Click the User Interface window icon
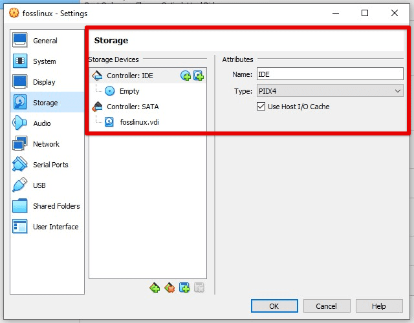The height and width of the screenshot is (323, 414). (20, 226)
